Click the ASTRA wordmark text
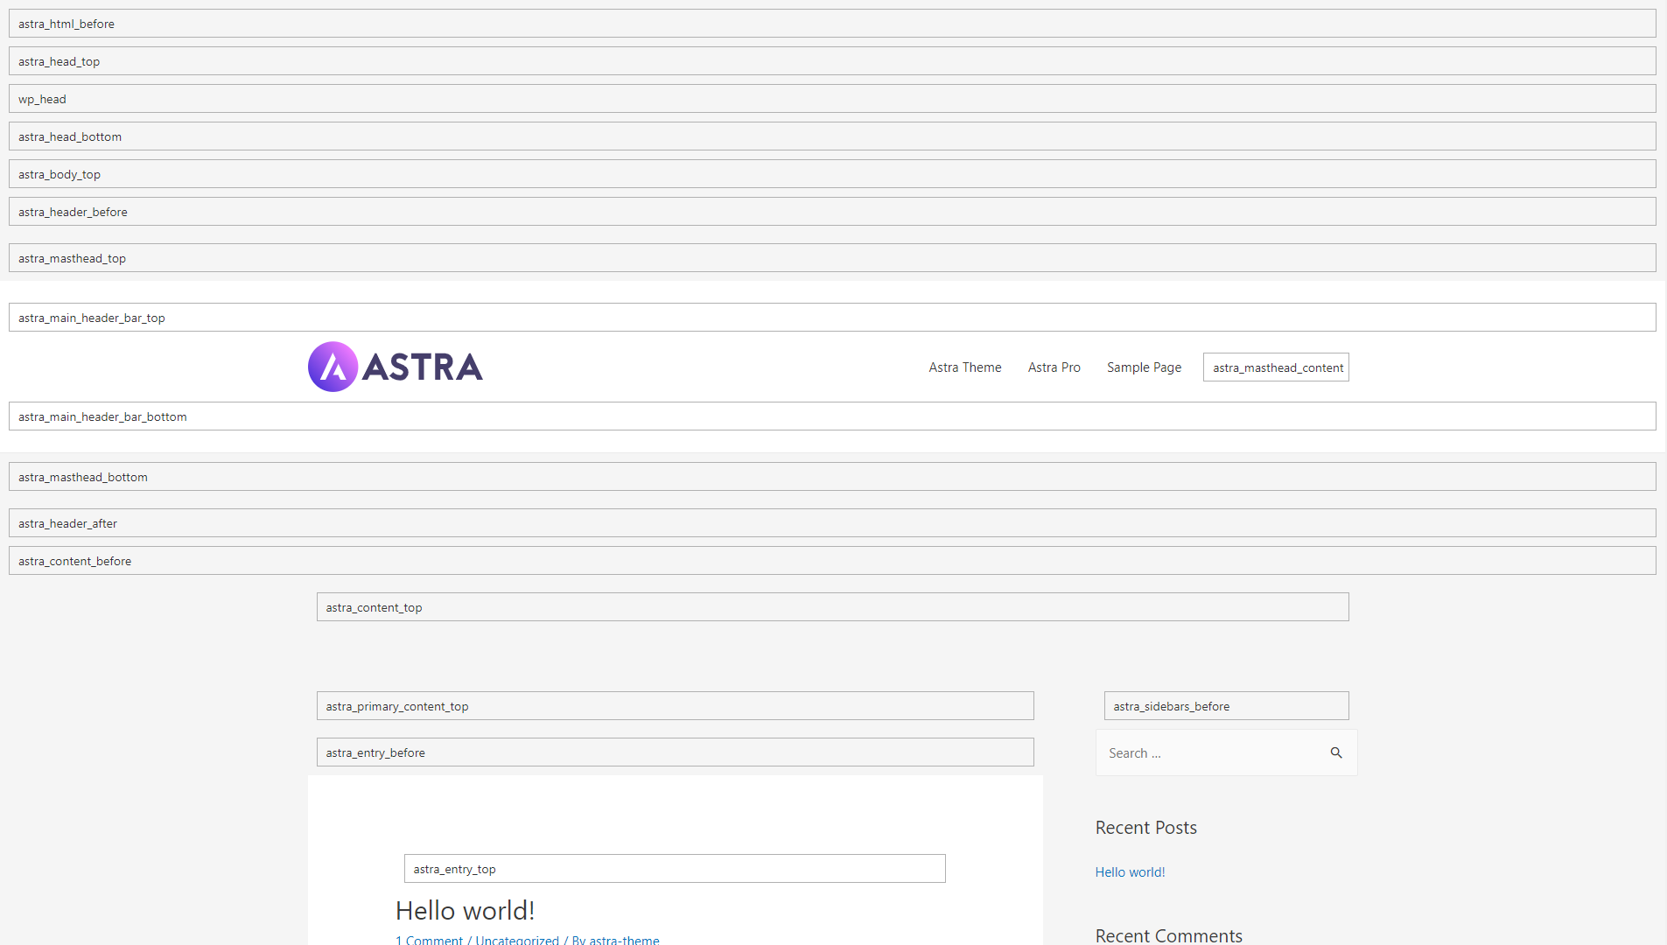 point(423,367)
